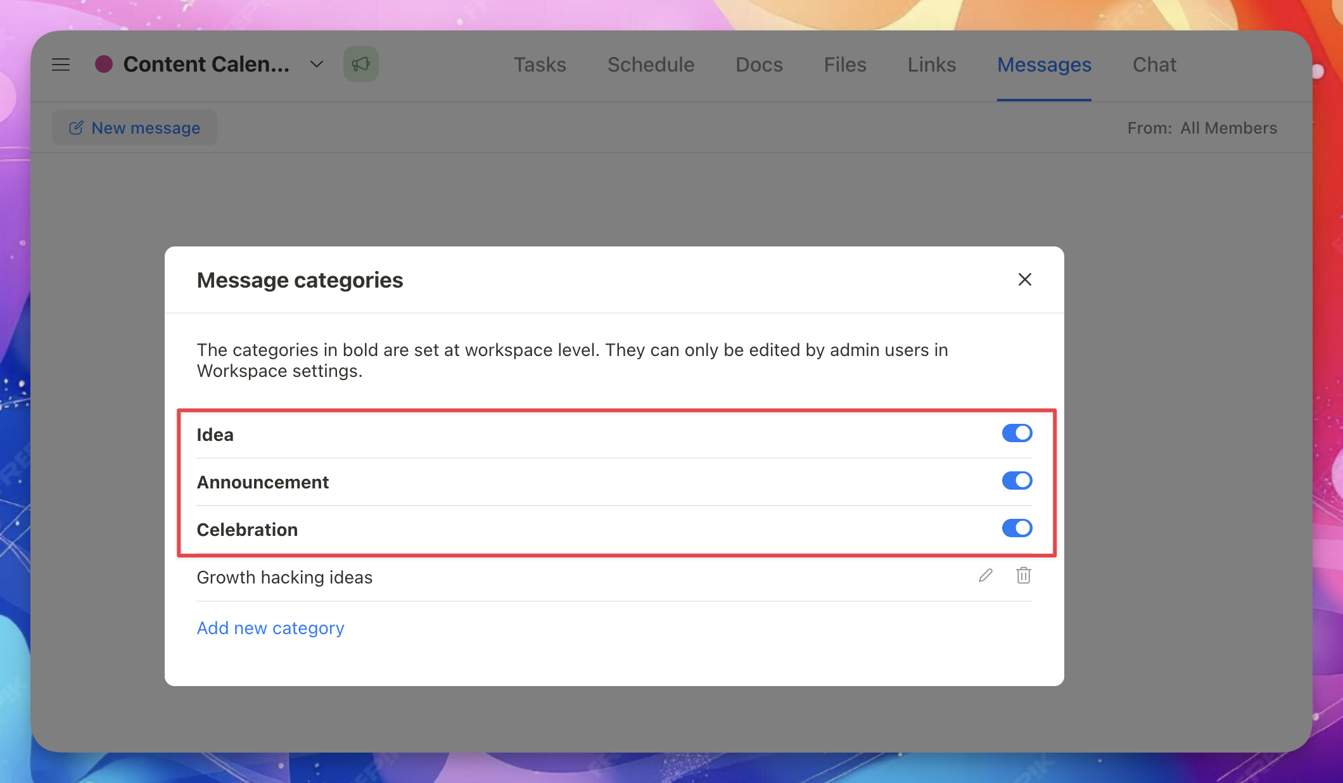Screen dimensions: 1343x783
Task: Click the green megaphone announcement icon
Action: click(361, 64)
